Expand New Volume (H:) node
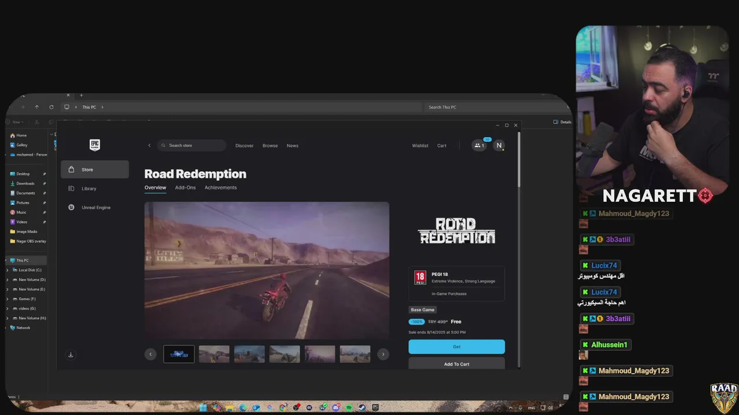 [x=7, y=318]
